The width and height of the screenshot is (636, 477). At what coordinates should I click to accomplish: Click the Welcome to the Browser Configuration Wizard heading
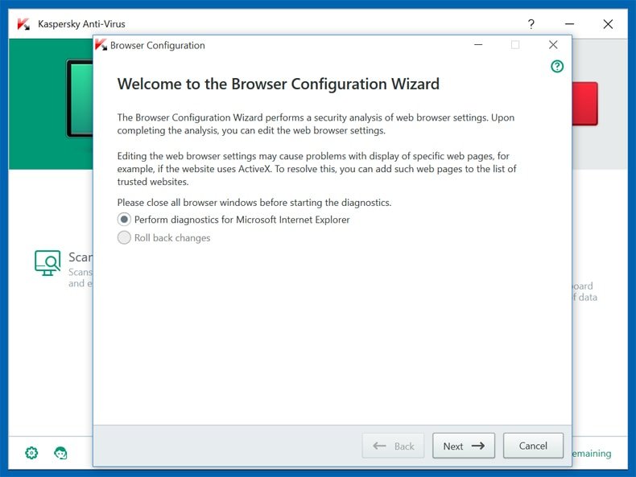pyautogui.click(x=279, y=84)
